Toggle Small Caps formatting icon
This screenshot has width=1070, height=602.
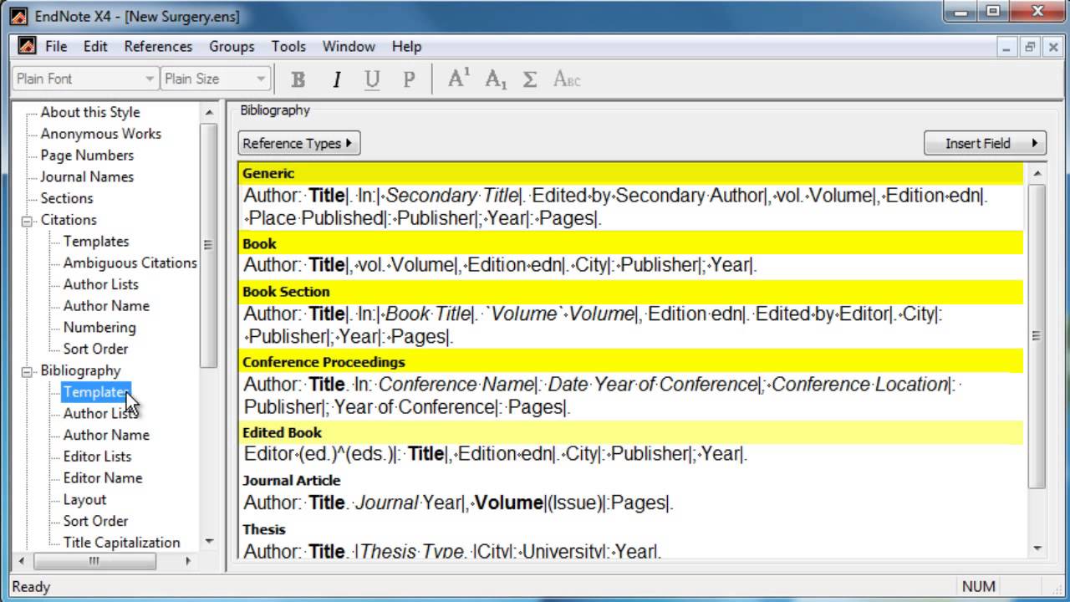(x=567, y=79)
